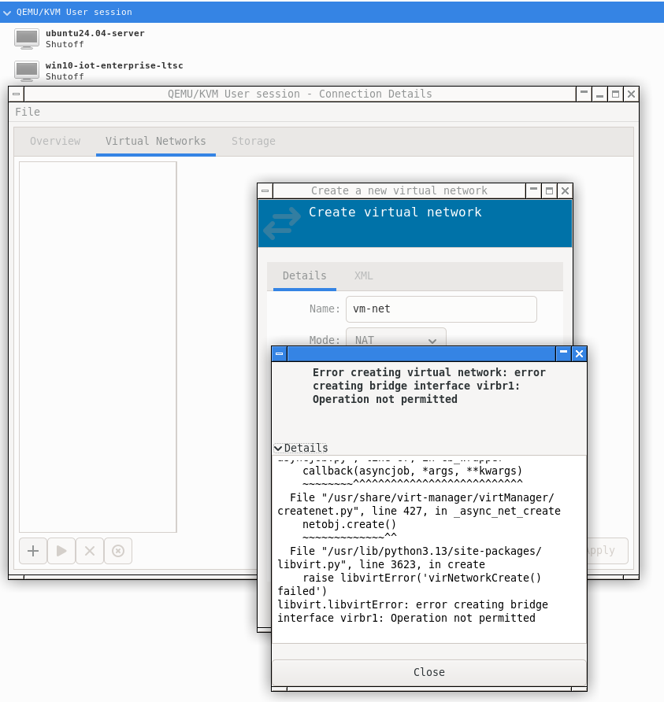Stop selected network with circled X button
The height and width of the screenshot is (702, 664).
118,551
